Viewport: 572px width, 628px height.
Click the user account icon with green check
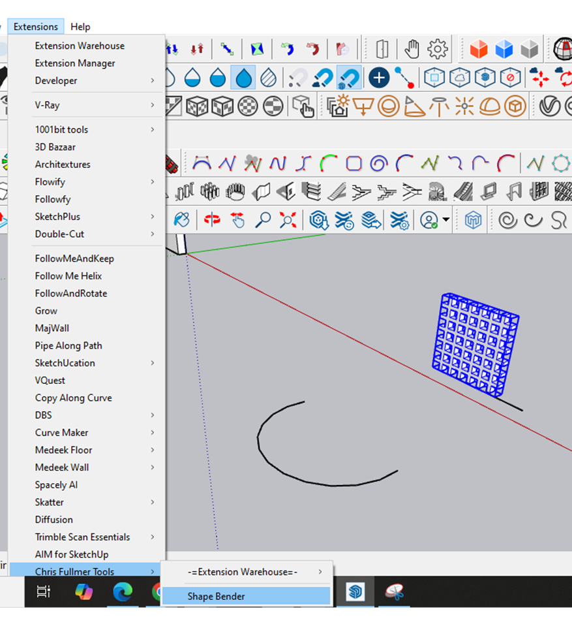(x=429, y=220)
